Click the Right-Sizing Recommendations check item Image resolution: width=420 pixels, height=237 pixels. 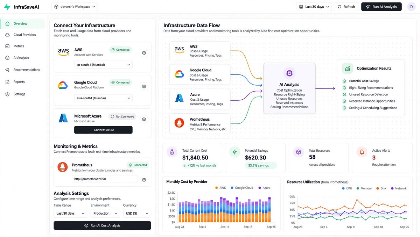pos(367,88)
